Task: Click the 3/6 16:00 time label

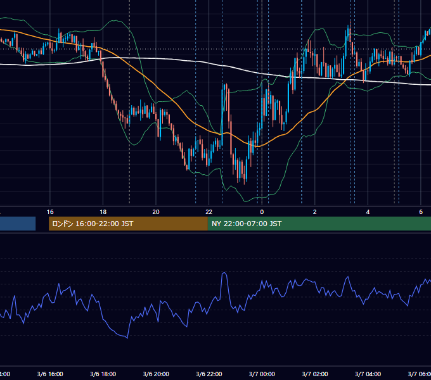Action: (50, 374)
